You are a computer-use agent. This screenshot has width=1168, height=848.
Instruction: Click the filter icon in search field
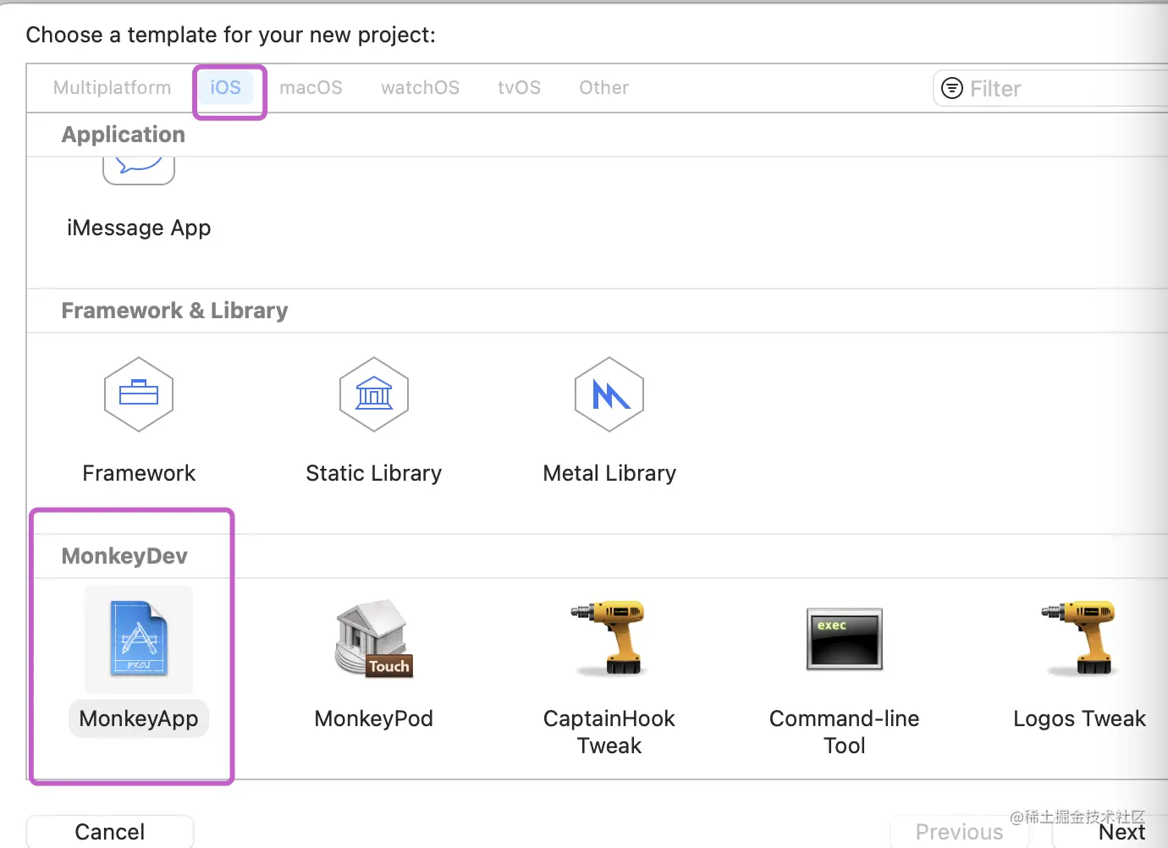coord(952,88)
